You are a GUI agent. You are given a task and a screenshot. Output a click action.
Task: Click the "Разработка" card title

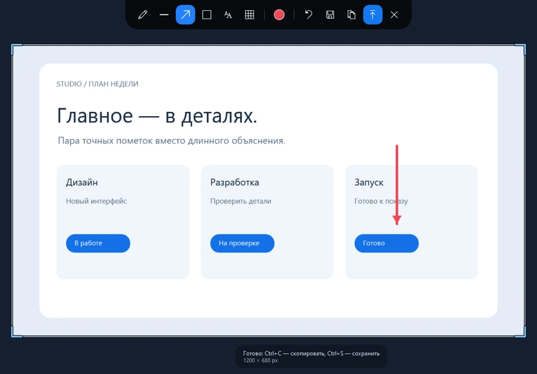[x=234, y=182]
